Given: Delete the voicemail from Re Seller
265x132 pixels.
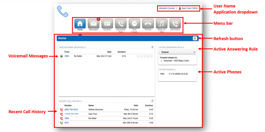Looking at the screenshot, I should pos(152,56).
